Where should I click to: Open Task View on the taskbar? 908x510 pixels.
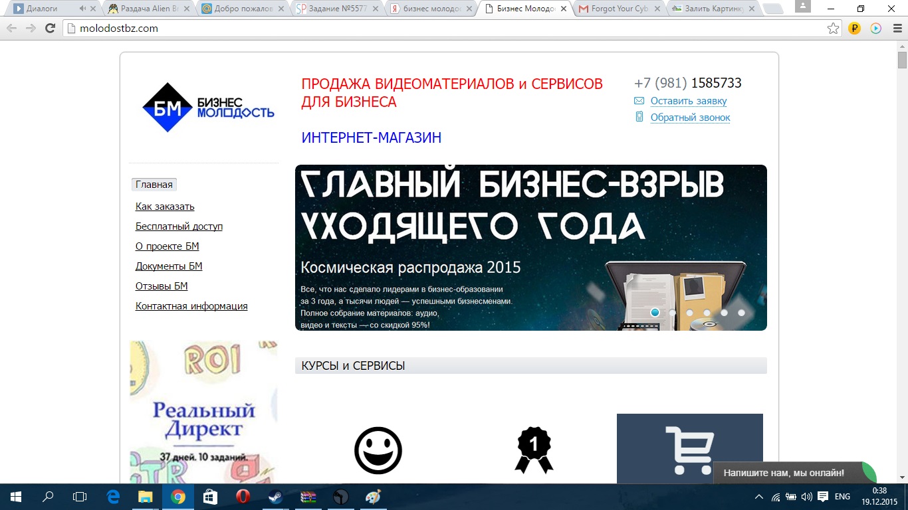click(x=80, y=497)
